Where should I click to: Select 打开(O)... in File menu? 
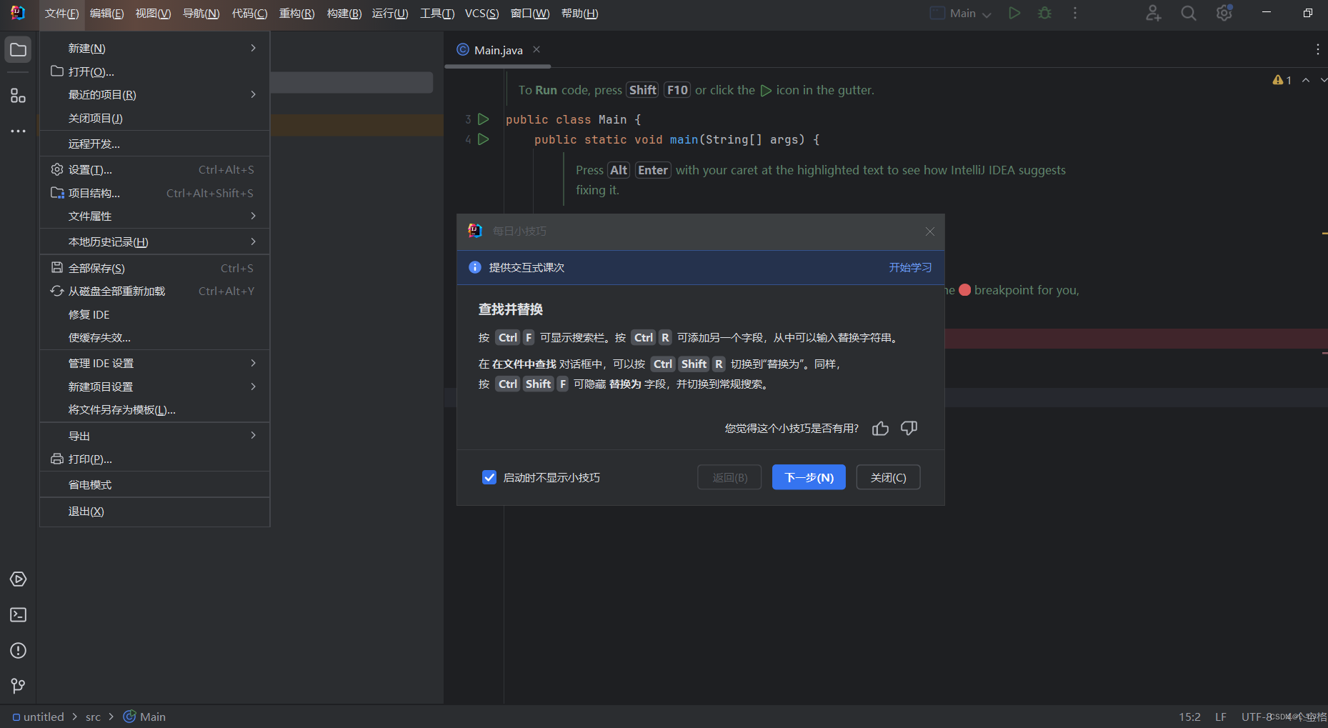[x=154, y=71]
